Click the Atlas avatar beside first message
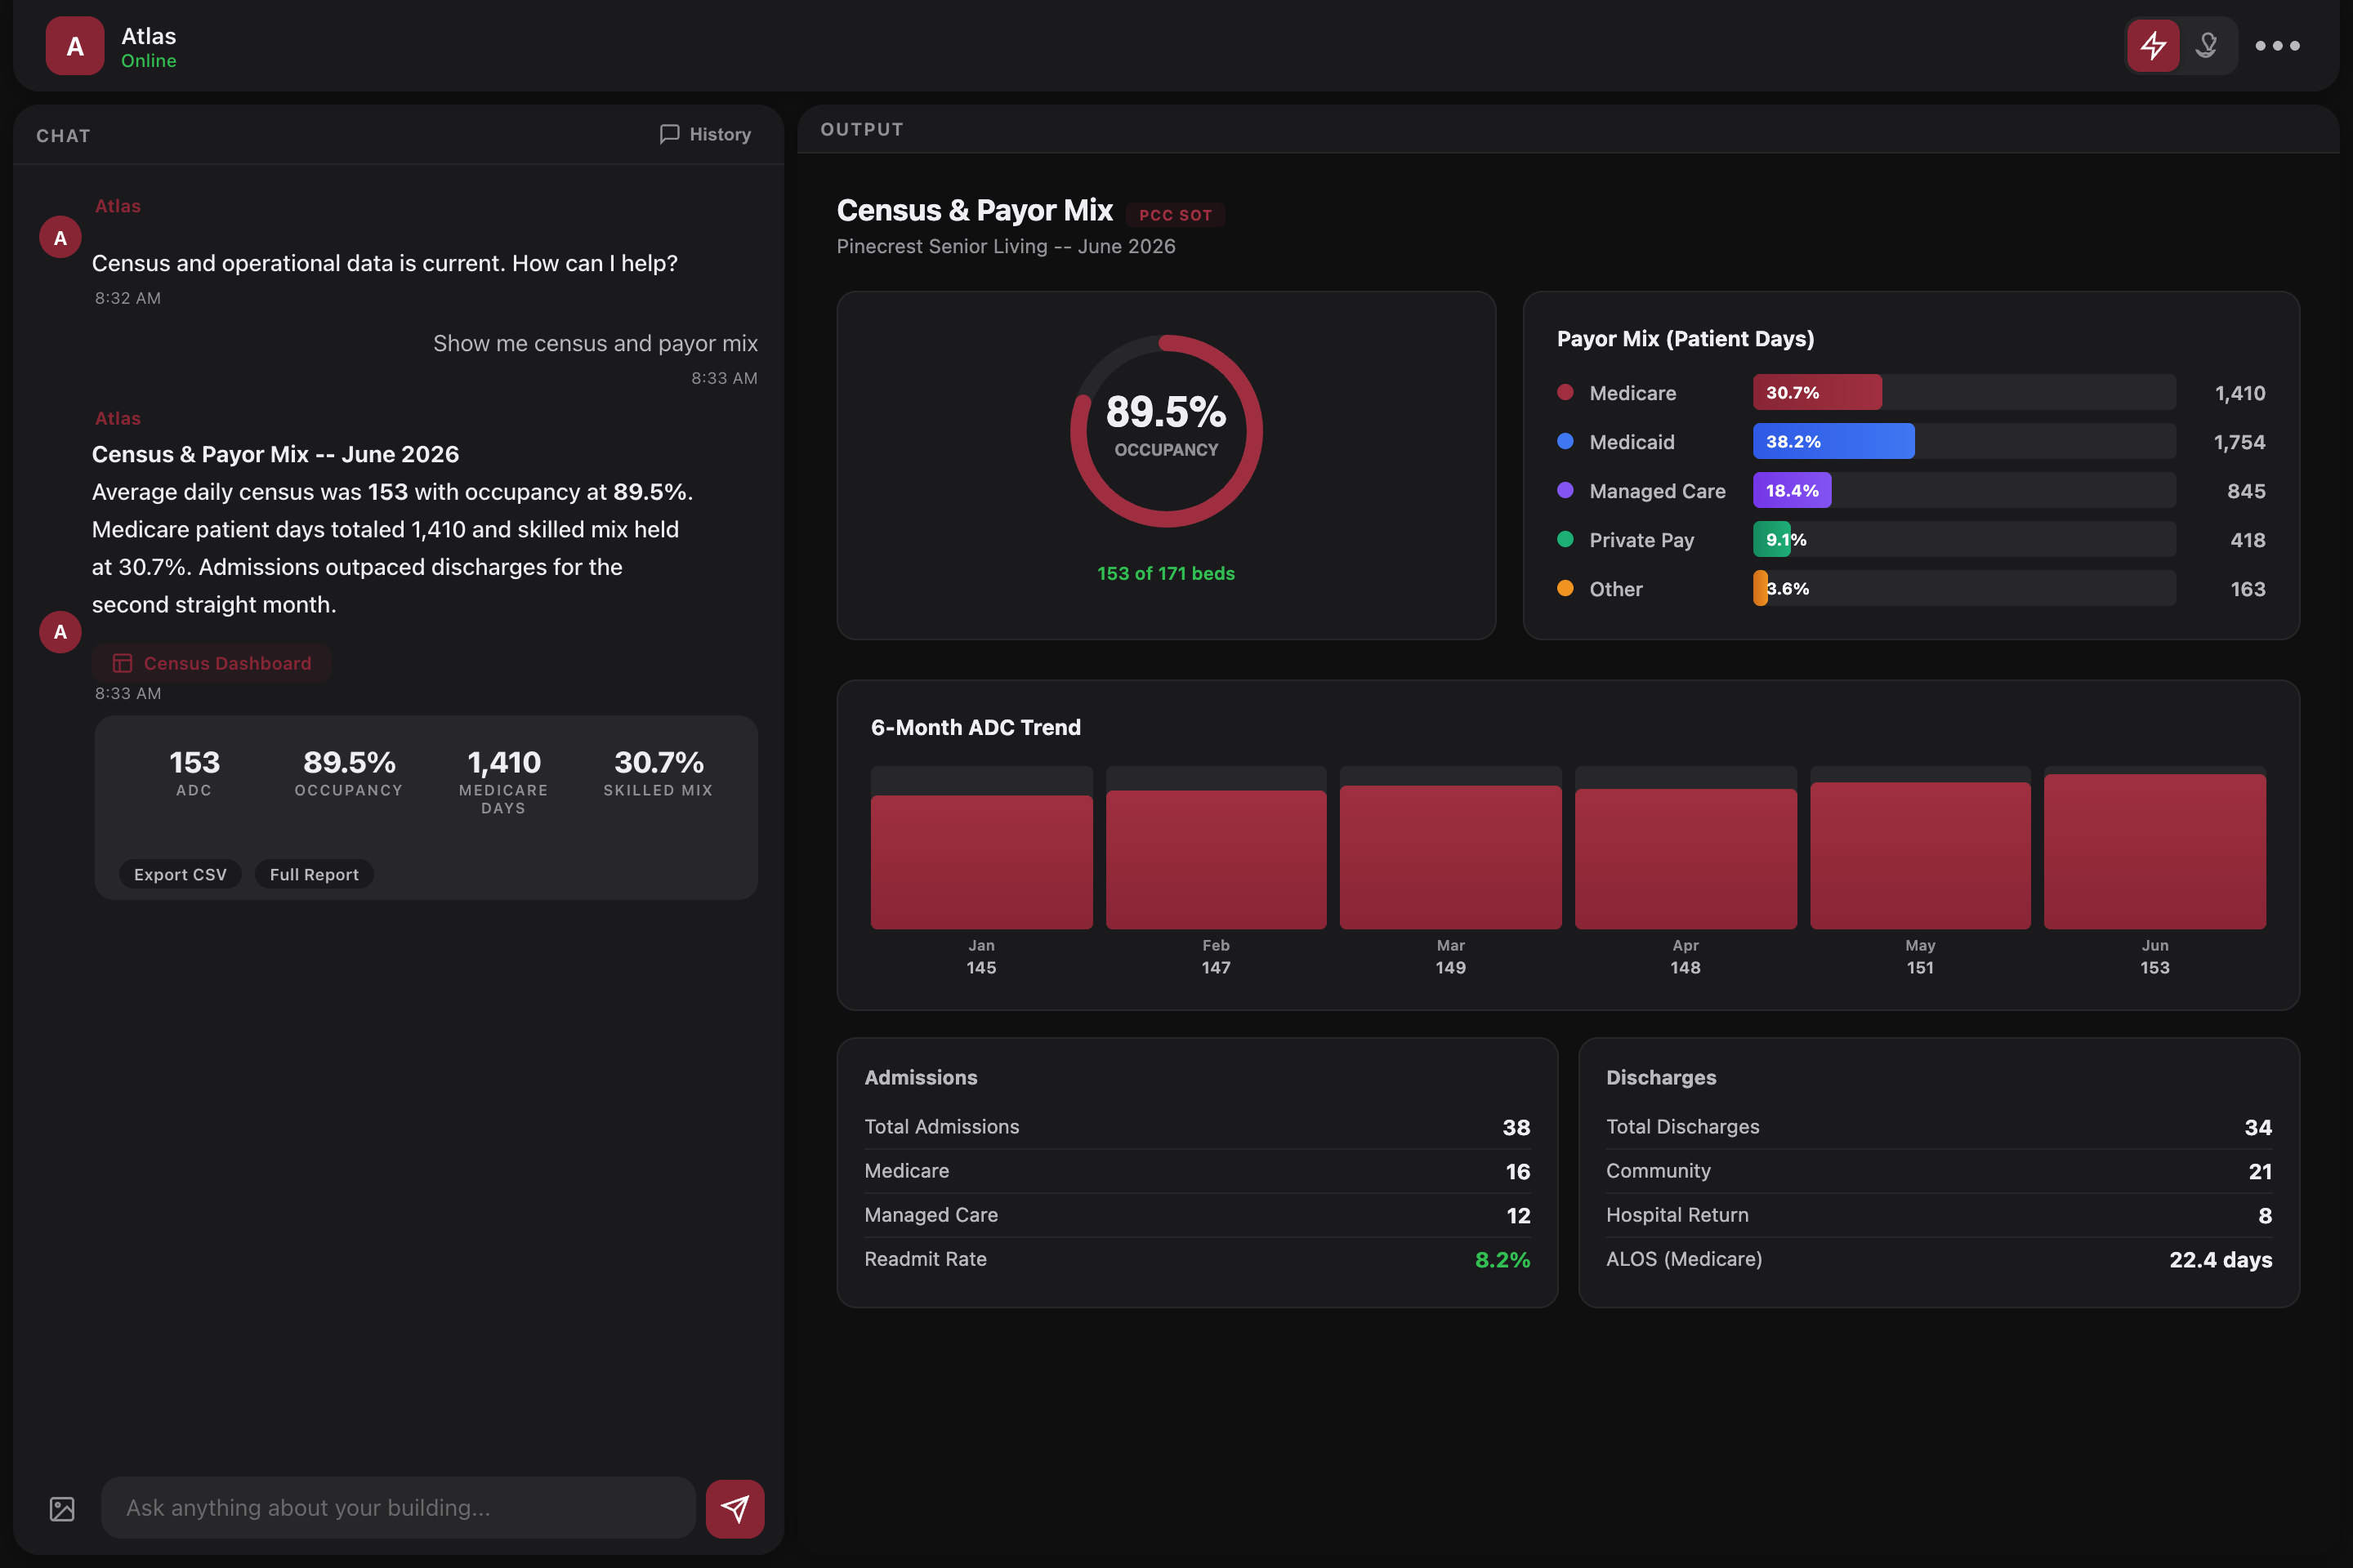 click(x=60, y=237)
